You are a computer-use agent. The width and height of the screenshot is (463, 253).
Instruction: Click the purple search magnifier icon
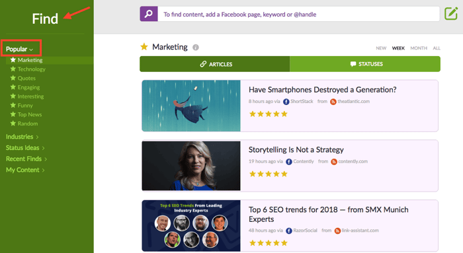[149, 14]
